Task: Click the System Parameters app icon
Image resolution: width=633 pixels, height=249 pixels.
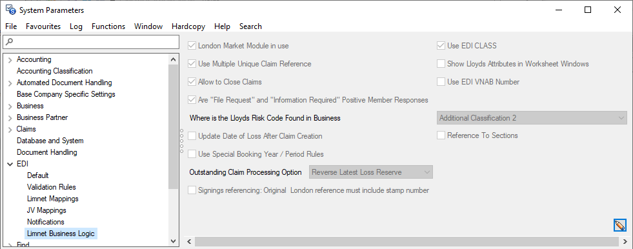Action: click(x=10, y=10)
